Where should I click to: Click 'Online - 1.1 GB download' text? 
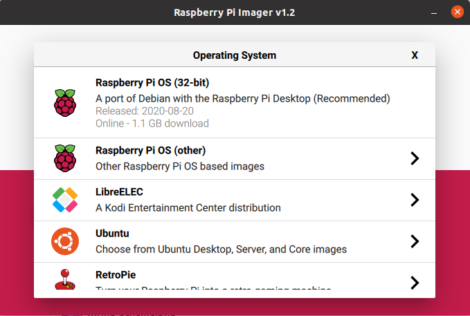[x=152, y=123]
